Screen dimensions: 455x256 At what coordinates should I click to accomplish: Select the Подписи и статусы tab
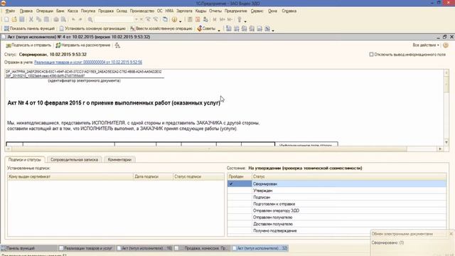(x=25, y=159)
